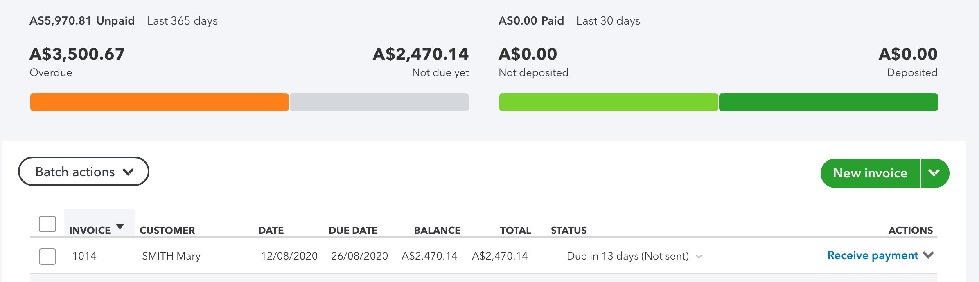979x282 pixels.
Task: Click the grey Not due yet bar
Action: tap(379, 102)
